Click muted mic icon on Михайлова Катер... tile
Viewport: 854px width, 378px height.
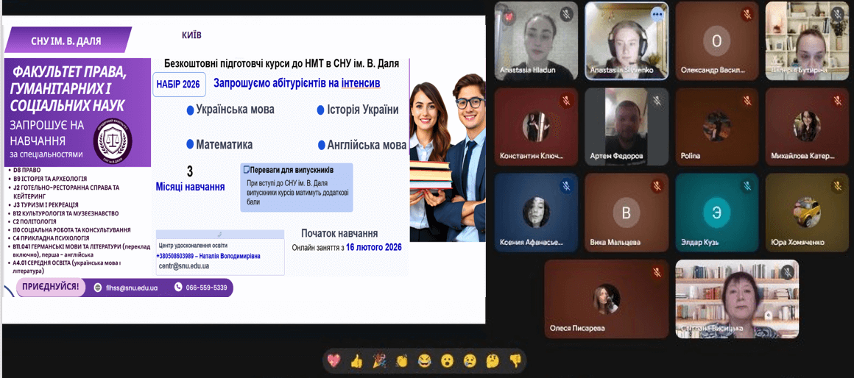point(838,101)
